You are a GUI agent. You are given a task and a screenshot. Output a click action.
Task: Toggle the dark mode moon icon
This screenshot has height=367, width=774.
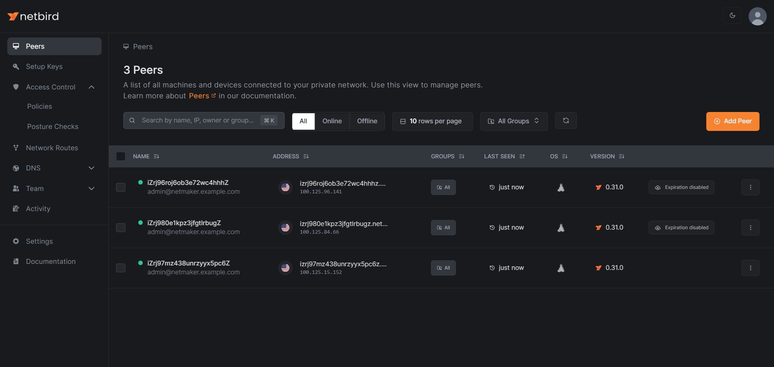click(732, 16)
